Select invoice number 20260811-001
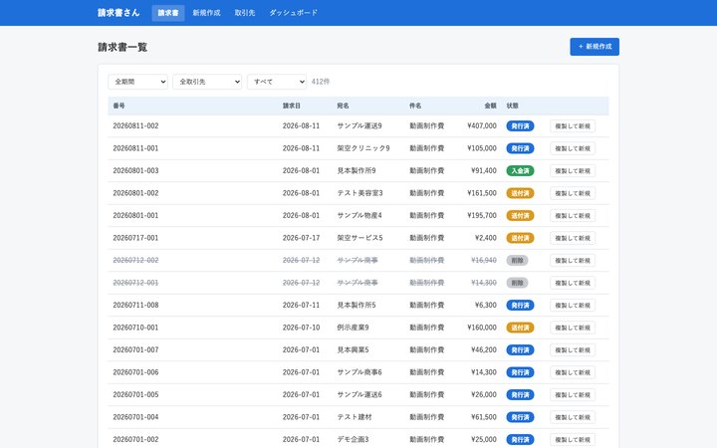Image resolution: width=717 pixels, height=448 pixels. pyautogui.click(x=135, y=148)
